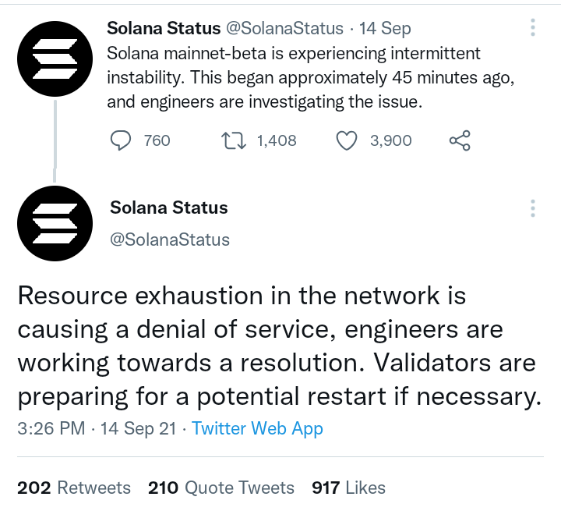This screenshot has height=518, width=561.
Task: Select the resource exhaustion tweet text
Action: (280, 346)
